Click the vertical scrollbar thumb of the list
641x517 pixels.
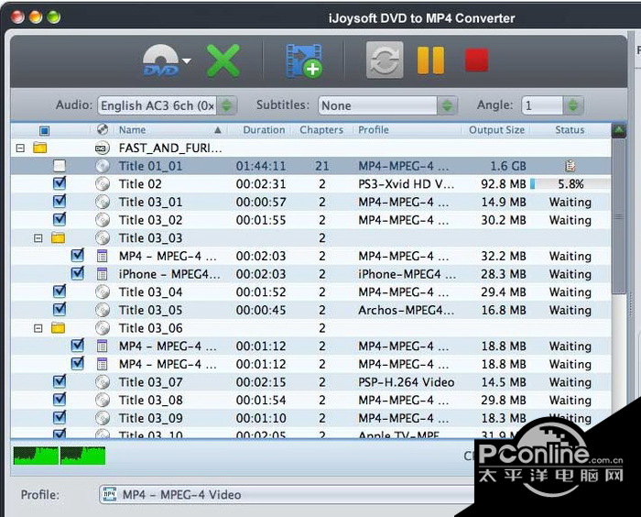tap(619, 215)
